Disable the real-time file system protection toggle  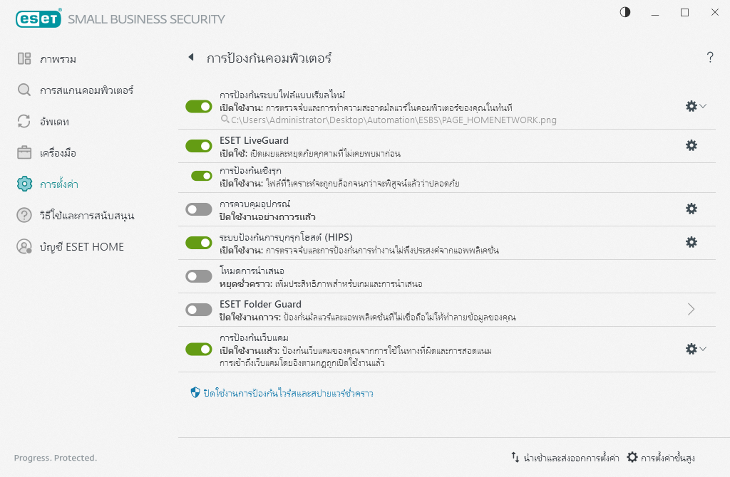199,107
